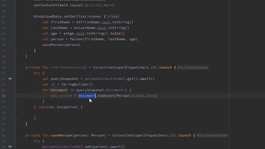The height and width of the screenshot is (149, 265).
Task: Collapse the try block at line 31
Action: 15,73
